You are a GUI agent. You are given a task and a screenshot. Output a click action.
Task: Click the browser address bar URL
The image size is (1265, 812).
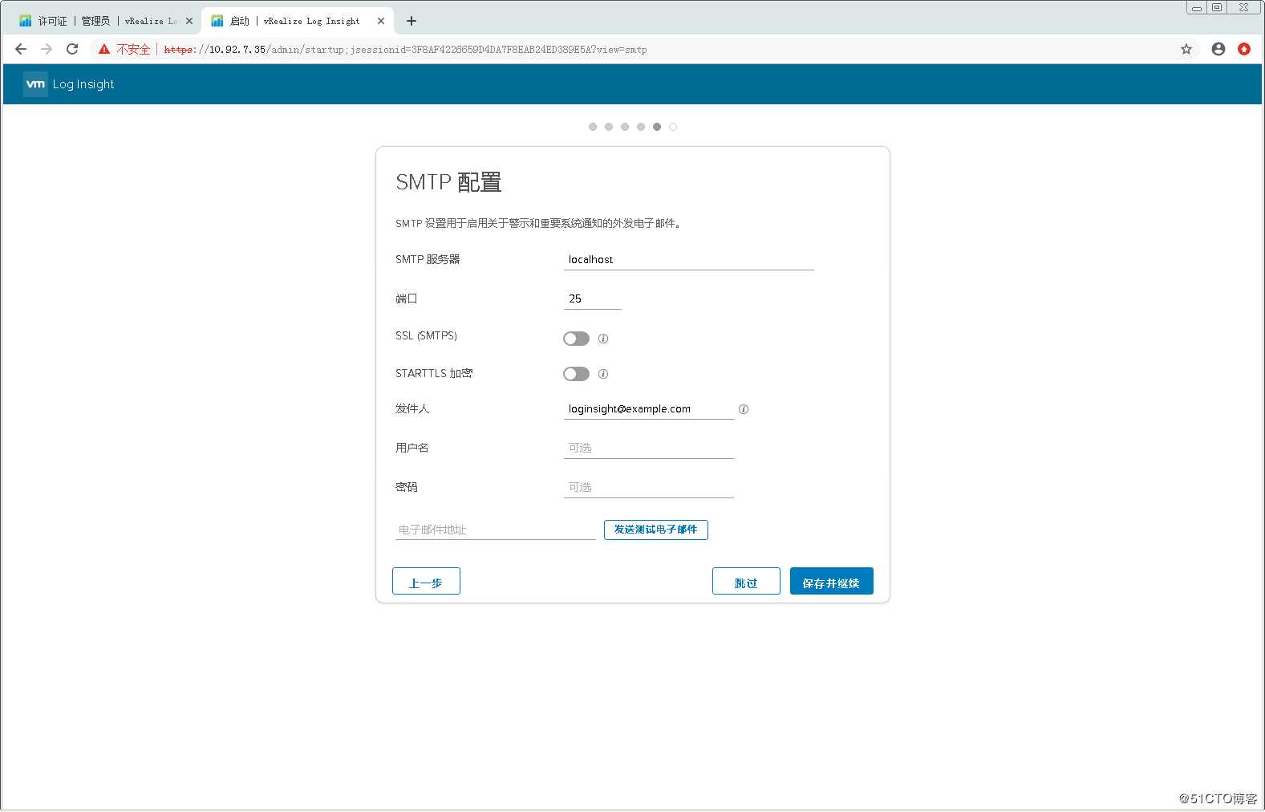click(x=405, y=50)
